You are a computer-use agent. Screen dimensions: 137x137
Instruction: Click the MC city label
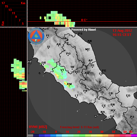[88, 49]
